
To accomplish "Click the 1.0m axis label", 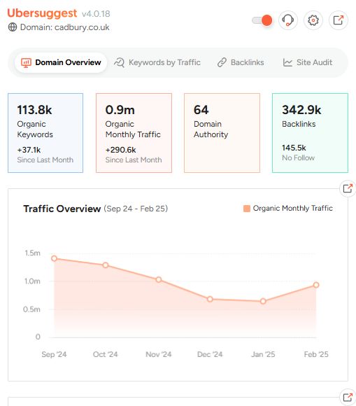I will click(32, 281).
